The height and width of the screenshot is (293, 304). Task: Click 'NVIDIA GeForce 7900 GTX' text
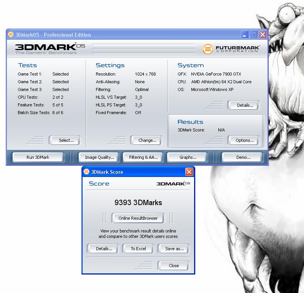(216, 74)
